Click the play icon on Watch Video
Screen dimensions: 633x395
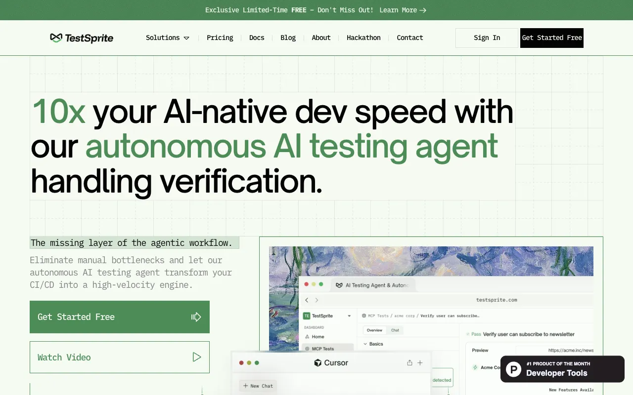tap(197, 357)
